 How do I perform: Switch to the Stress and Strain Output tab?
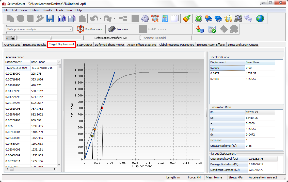coord(243,45)
